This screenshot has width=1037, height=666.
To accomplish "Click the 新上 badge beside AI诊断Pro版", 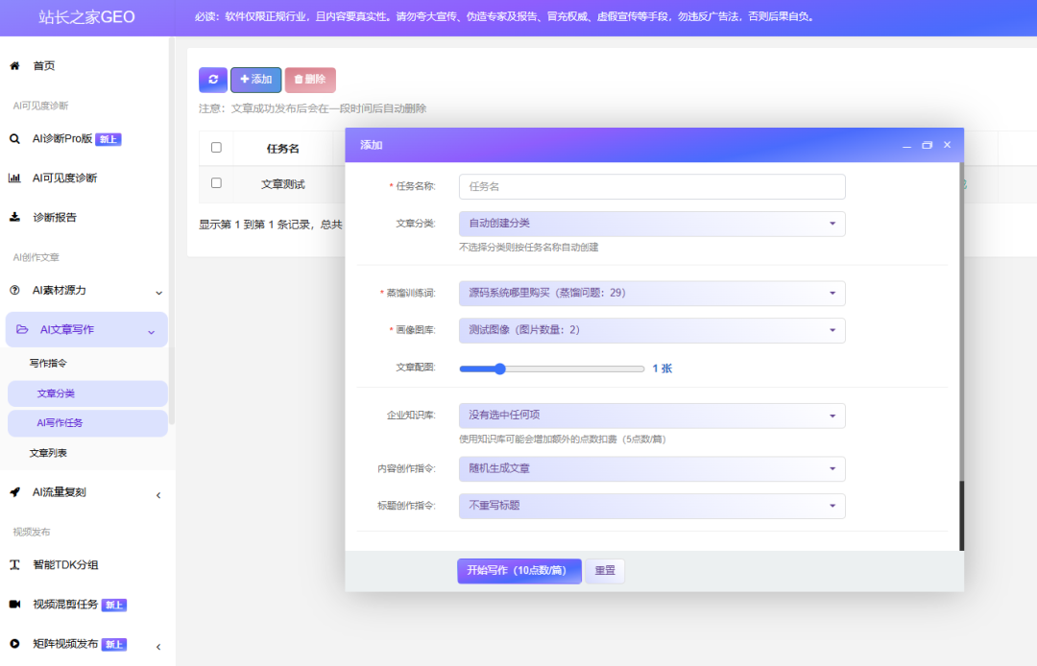I will (109, 139).
